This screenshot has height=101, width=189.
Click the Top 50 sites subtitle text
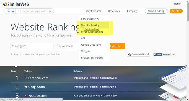pos(41,35)
